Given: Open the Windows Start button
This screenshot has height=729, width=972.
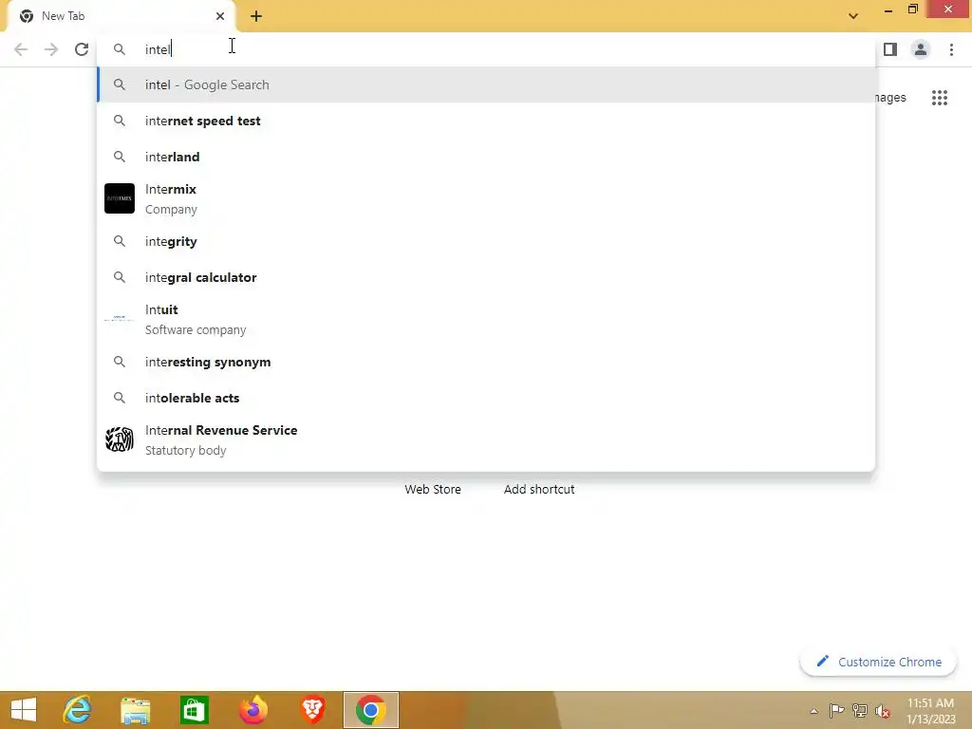Looking at the screenshot, I should point(24,710).
